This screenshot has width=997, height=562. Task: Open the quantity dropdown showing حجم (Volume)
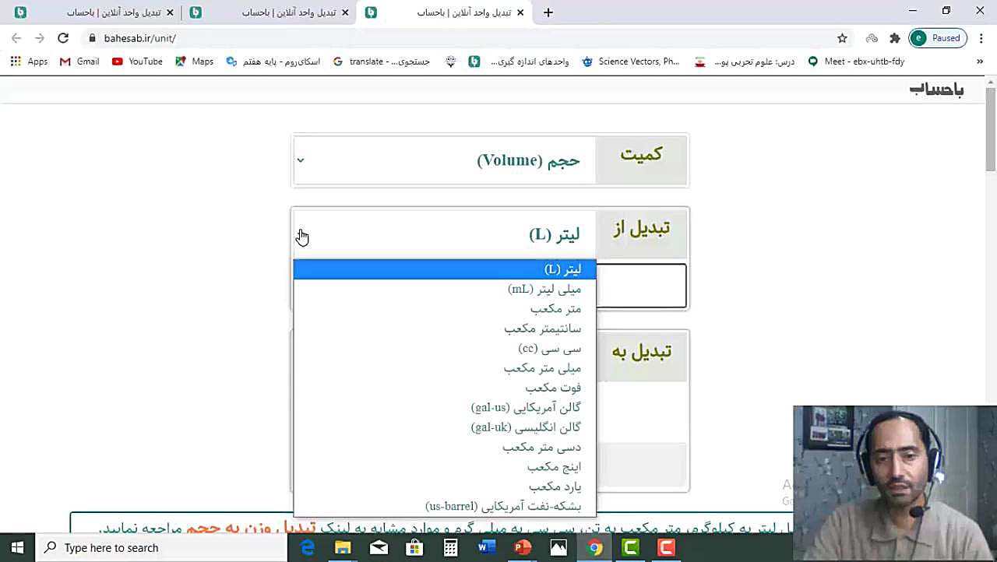click(444, 160)
